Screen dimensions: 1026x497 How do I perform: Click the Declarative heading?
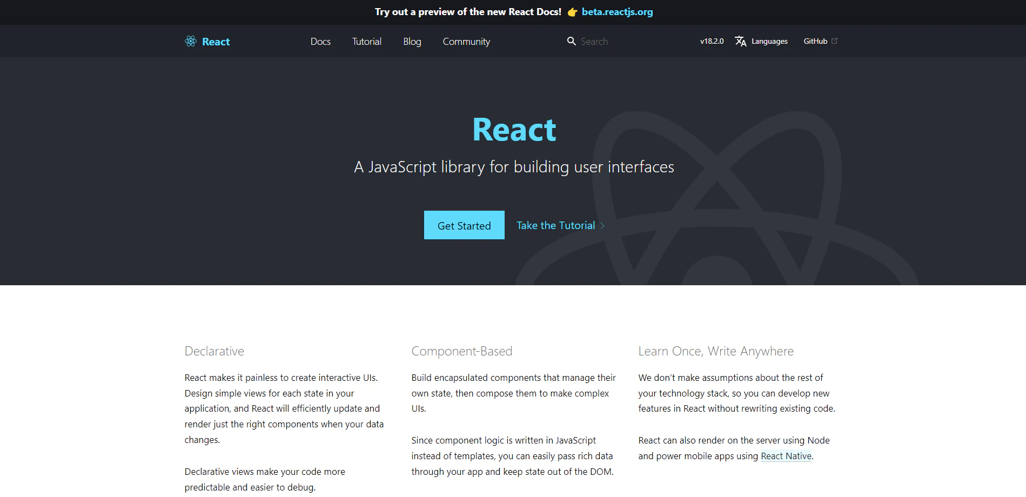(x=214, y=351)
